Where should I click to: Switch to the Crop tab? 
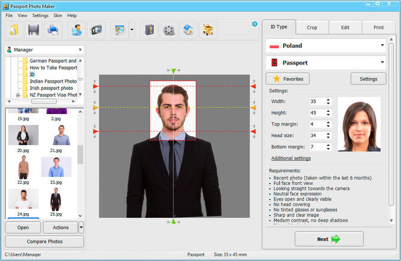point(312,27)
